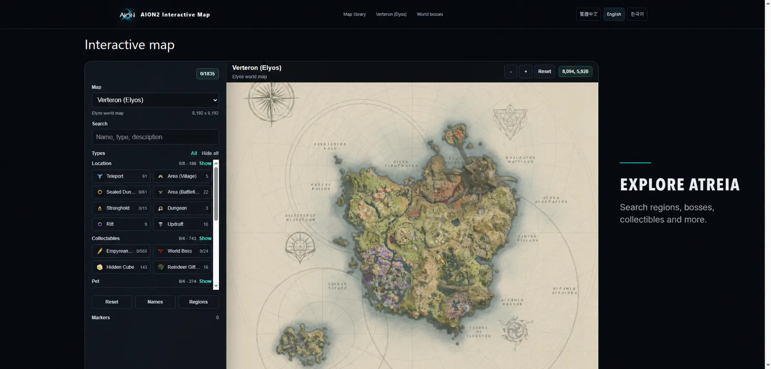Image resolution: width=771 pixels, height=369 pixels.
Task: Toggle the World Boss marker type
Action: pyautogui.click(x=183, y=251)
